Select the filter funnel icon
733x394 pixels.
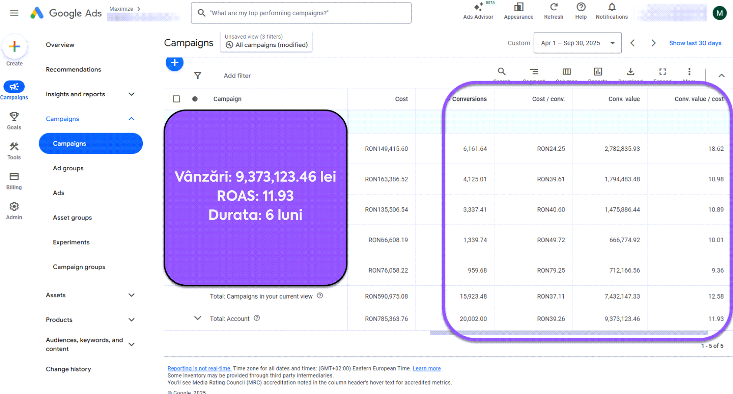tap(198, 75)
